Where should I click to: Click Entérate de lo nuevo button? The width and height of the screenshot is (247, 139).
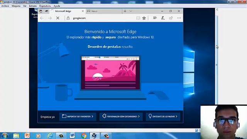click(x=163, y=117)
